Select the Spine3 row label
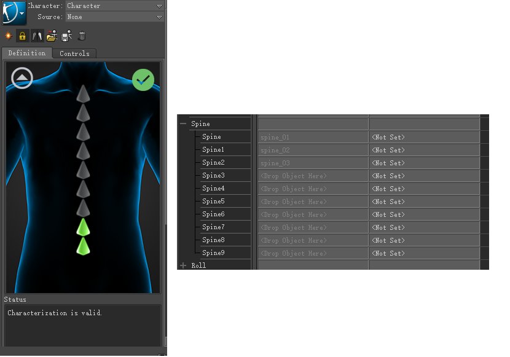510x357 pixels. [x=213, y=176]
